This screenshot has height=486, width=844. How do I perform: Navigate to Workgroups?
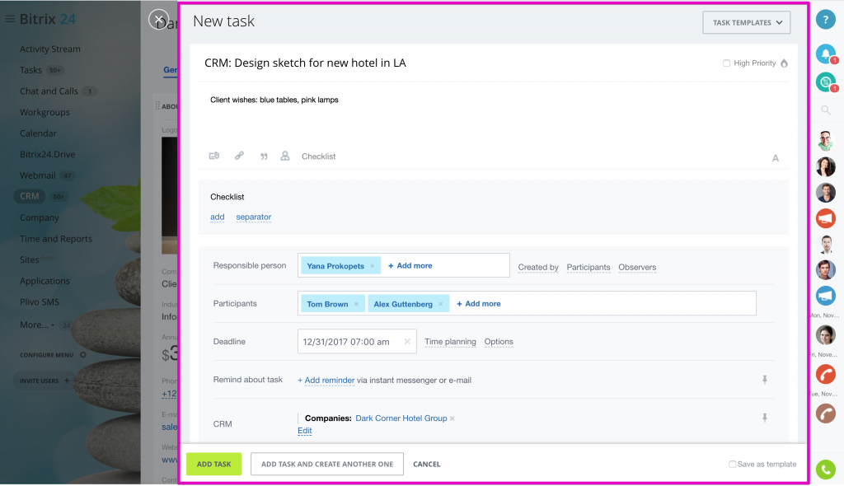point(45,112)
